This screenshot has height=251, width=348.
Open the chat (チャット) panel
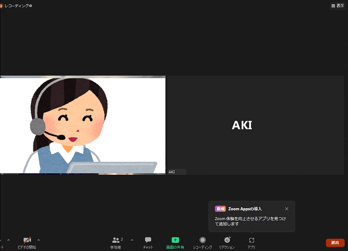click(148, 243)
